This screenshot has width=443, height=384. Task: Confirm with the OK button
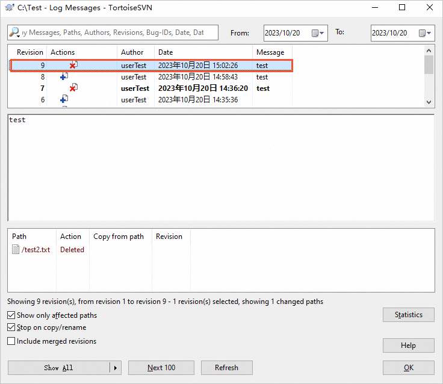409,368
